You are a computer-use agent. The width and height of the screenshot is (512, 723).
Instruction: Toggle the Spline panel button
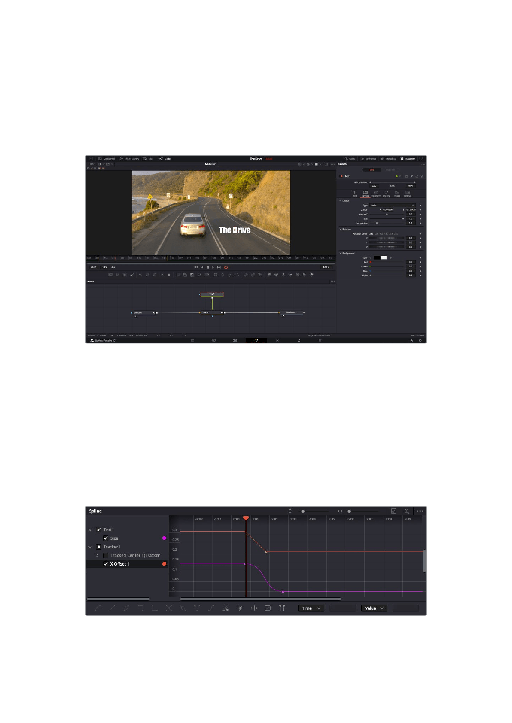pos(350,159)
